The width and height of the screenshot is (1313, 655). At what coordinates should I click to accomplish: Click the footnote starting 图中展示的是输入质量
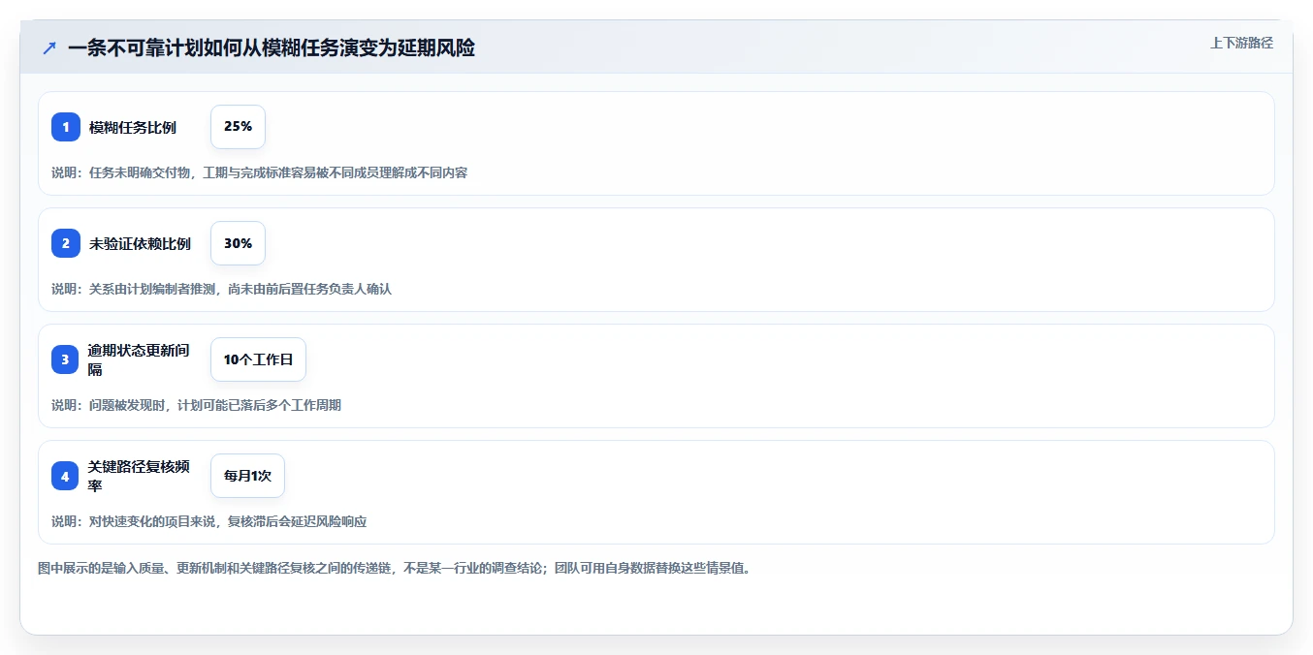point(394,568)
